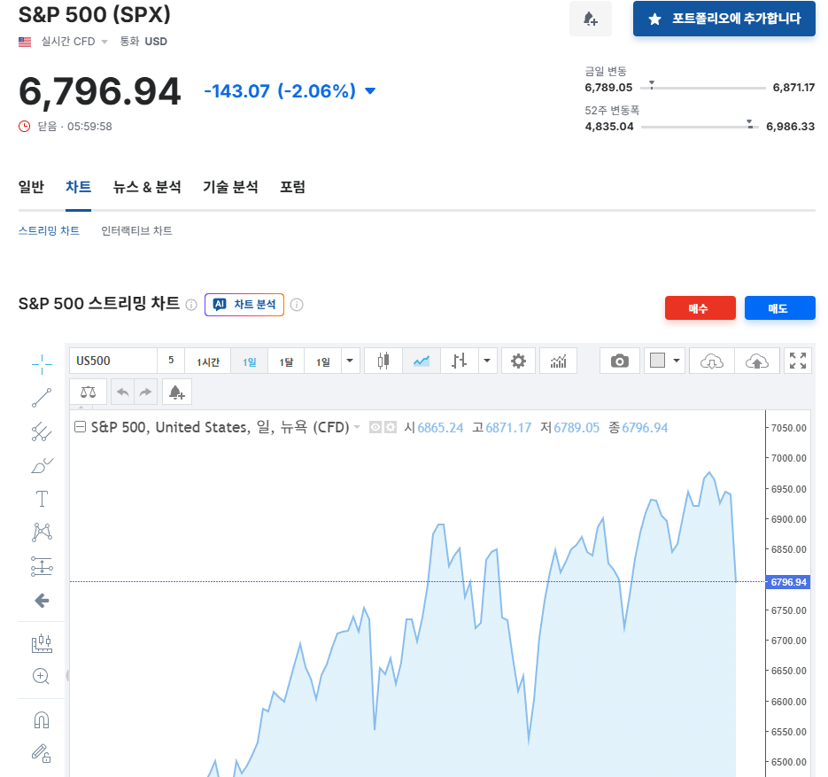Select the long position measurement tool
The image size is (828, 777).
[42, 566]
